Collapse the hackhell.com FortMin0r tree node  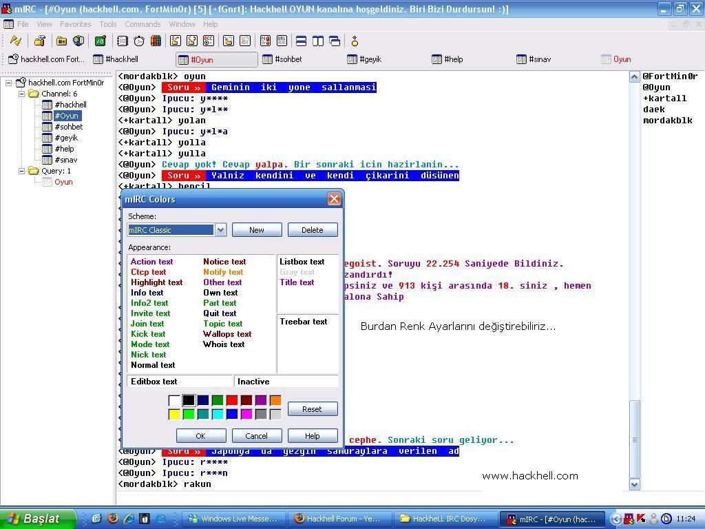8,83
